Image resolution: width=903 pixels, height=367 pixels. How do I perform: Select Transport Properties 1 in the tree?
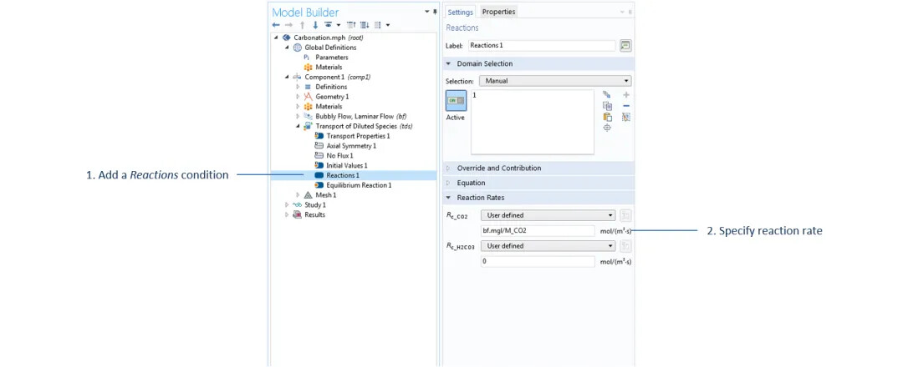click(358, 136)
